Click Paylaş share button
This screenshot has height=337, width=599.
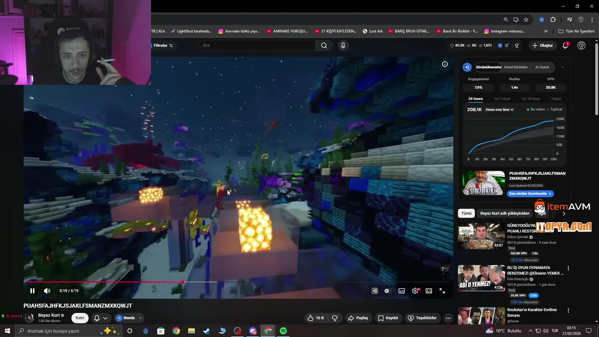tap(358, 318)
